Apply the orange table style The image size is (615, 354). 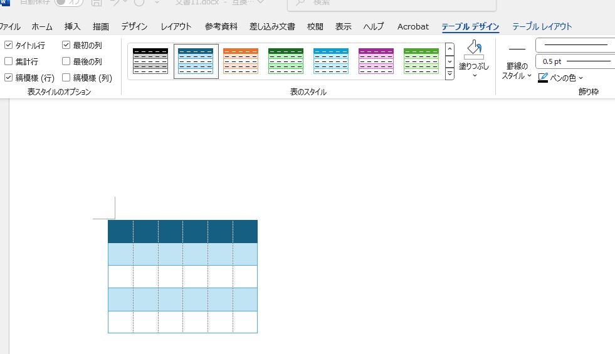click(241, 61)
